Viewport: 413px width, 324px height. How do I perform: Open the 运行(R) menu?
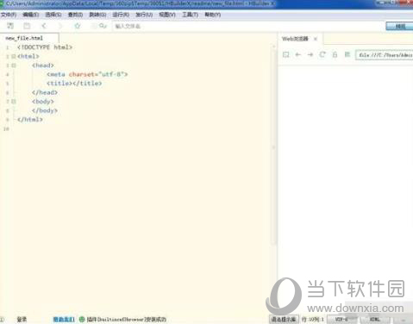coord(121,15)
